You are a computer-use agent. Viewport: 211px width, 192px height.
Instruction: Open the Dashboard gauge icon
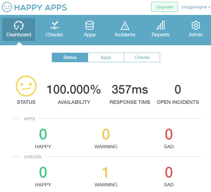(19, 25)
